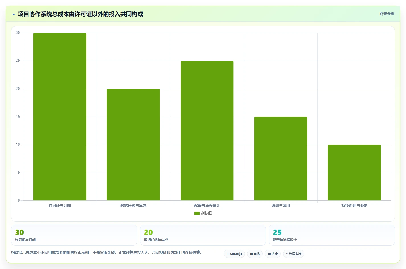Click the 数据迁移与集成 card caption
The width and height of the screenshot is (406, 269).
[x=156, y=240]
